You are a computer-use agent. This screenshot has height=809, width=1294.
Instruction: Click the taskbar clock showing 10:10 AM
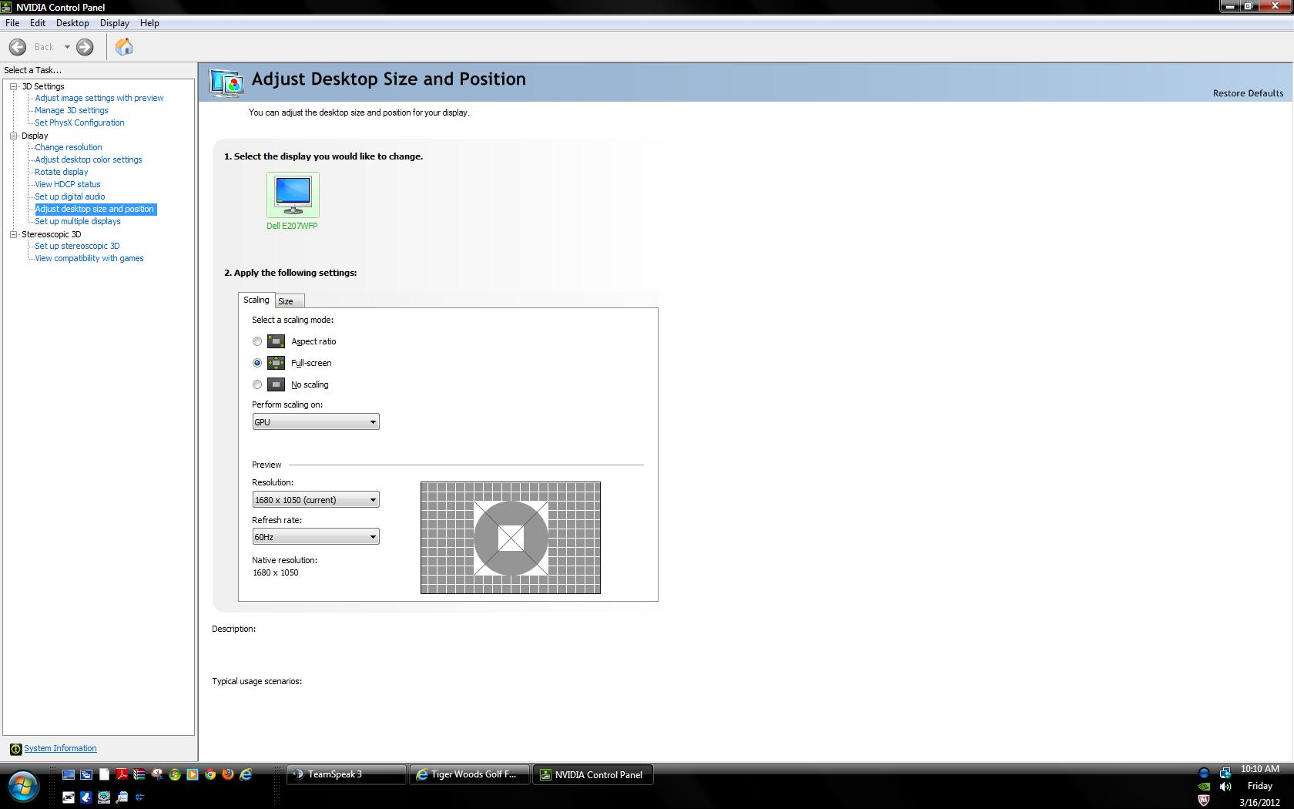1259,769
